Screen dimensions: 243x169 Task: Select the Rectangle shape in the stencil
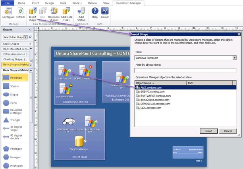pos(15,78)
